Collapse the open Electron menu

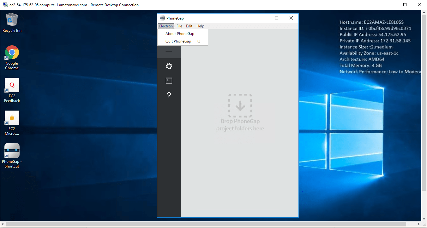click(166, 26)
